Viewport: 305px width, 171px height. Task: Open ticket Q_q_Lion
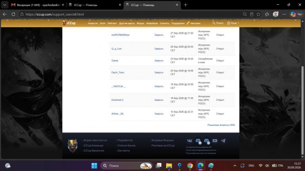(x=116, y=49)
